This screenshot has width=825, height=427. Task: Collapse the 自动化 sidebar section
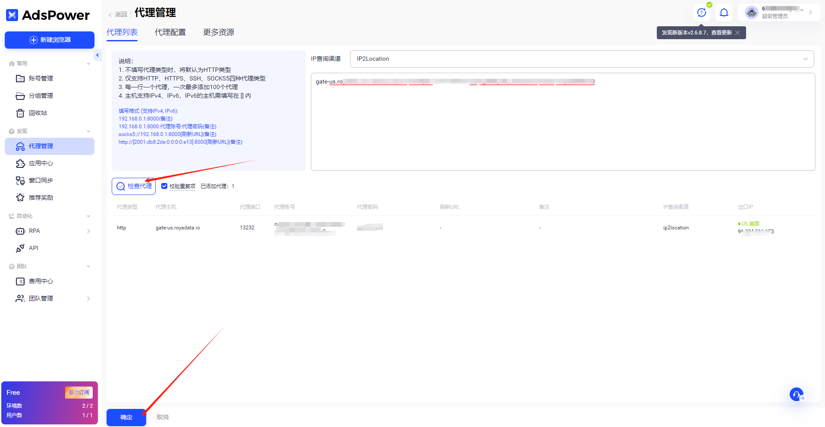[88, 216]
